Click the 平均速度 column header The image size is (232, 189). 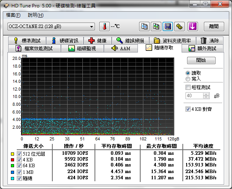pyautogui.click(x=203, y=146)
